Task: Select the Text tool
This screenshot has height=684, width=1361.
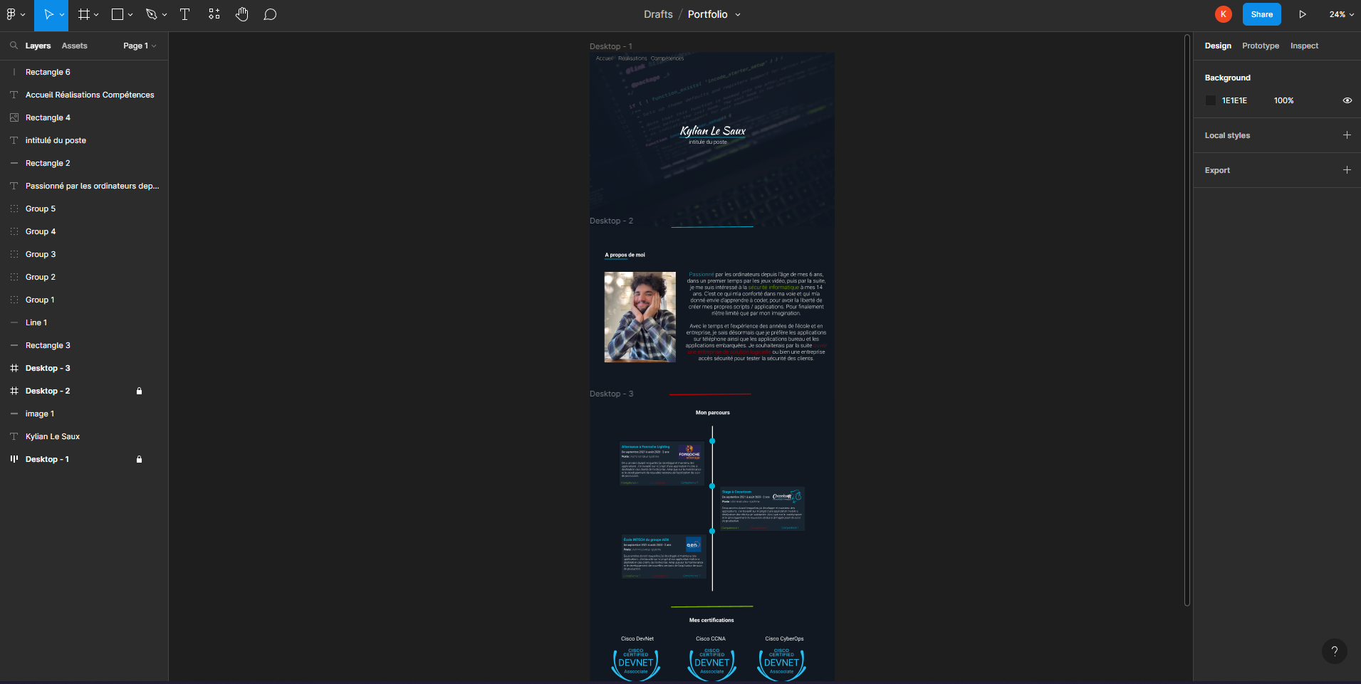Action: click(184, 14)
